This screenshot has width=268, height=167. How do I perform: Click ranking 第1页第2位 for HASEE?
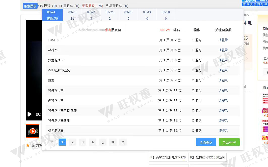click(170, 40)
